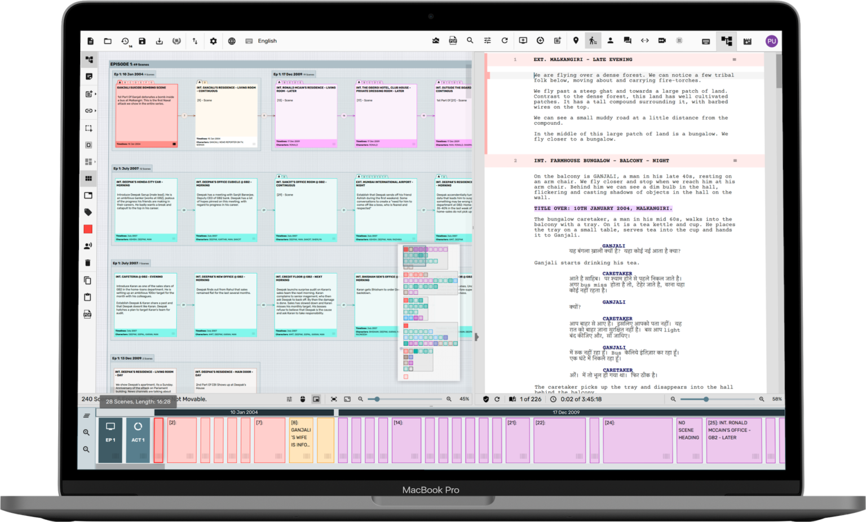
Task: Click the red color square in sidebar
Action: point(88,229)
